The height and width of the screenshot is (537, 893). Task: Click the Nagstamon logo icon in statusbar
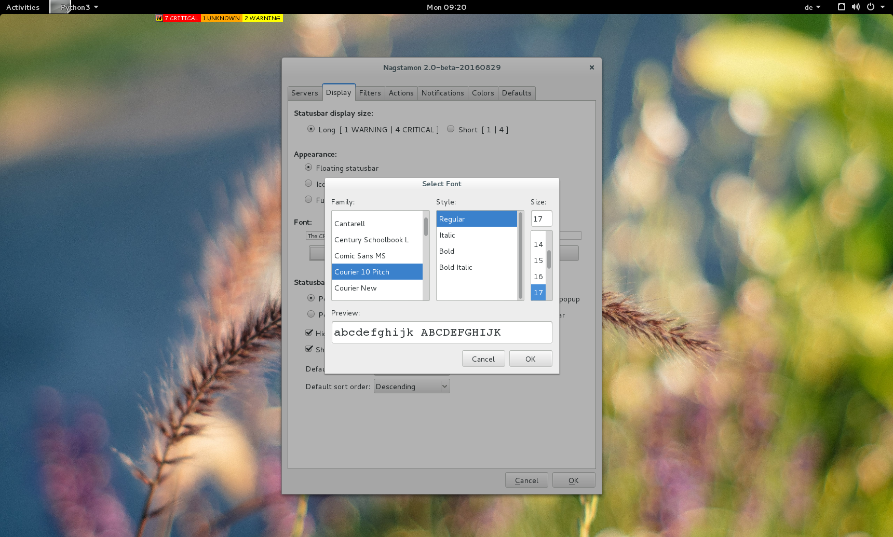[159, 18]
